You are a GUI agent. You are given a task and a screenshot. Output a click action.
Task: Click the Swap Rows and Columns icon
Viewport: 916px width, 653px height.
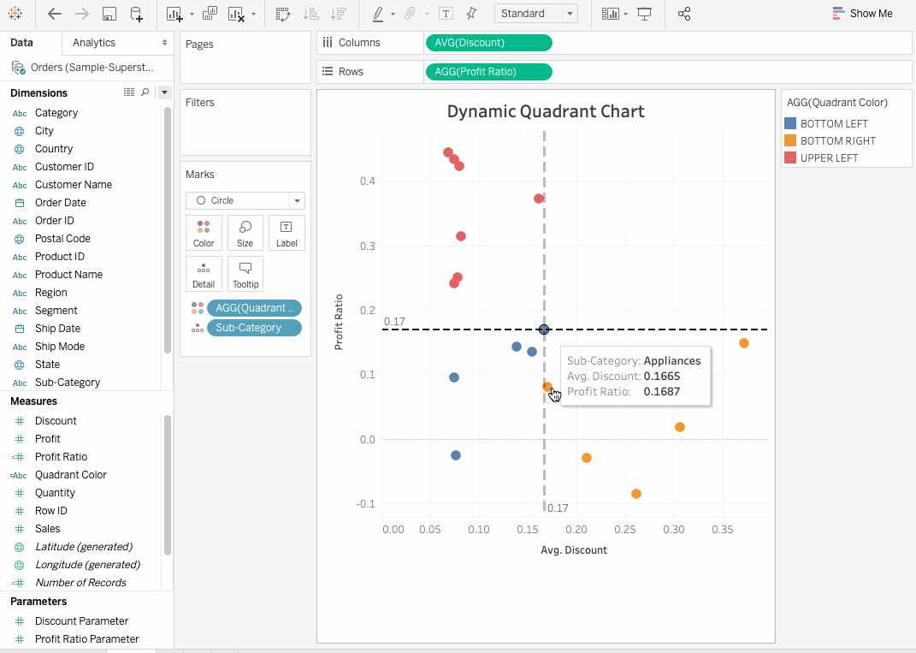[283, 14]
